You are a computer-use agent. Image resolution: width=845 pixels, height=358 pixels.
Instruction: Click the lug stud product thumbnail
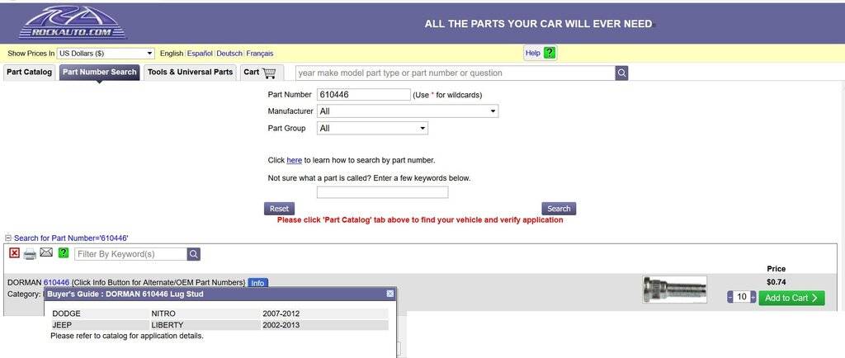pyautogui.click(x=674, y=289)
